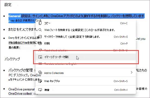Image resolution: width=150 pixels, height=98 pixels.
Task: Click the OneDrive collect text
Action: pos(20,94)
